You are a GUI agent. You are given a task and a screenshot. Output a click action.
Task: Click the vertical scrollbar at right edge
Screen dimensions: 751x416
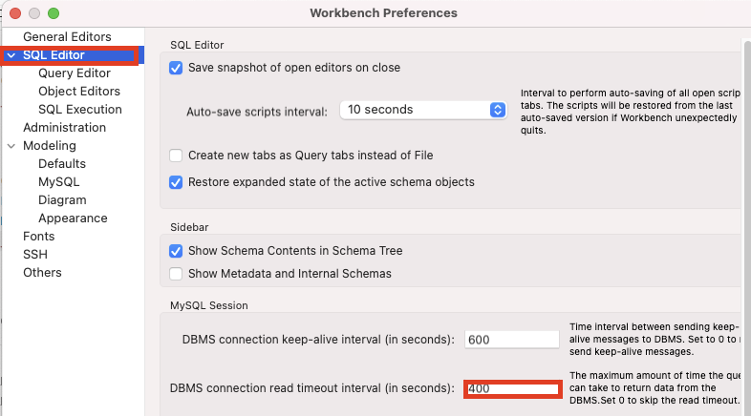tap(747, 227)
